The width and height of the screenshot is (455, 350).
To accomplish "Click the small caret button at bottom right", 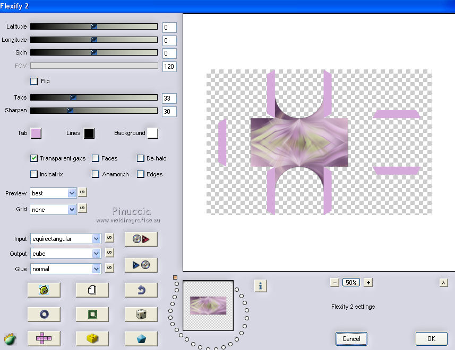I will 443,283.
